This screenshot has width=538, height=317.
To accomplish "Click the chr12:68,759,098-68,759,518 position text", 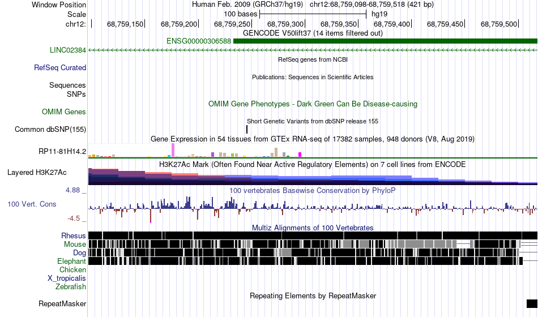I will [x=372, y=5].
